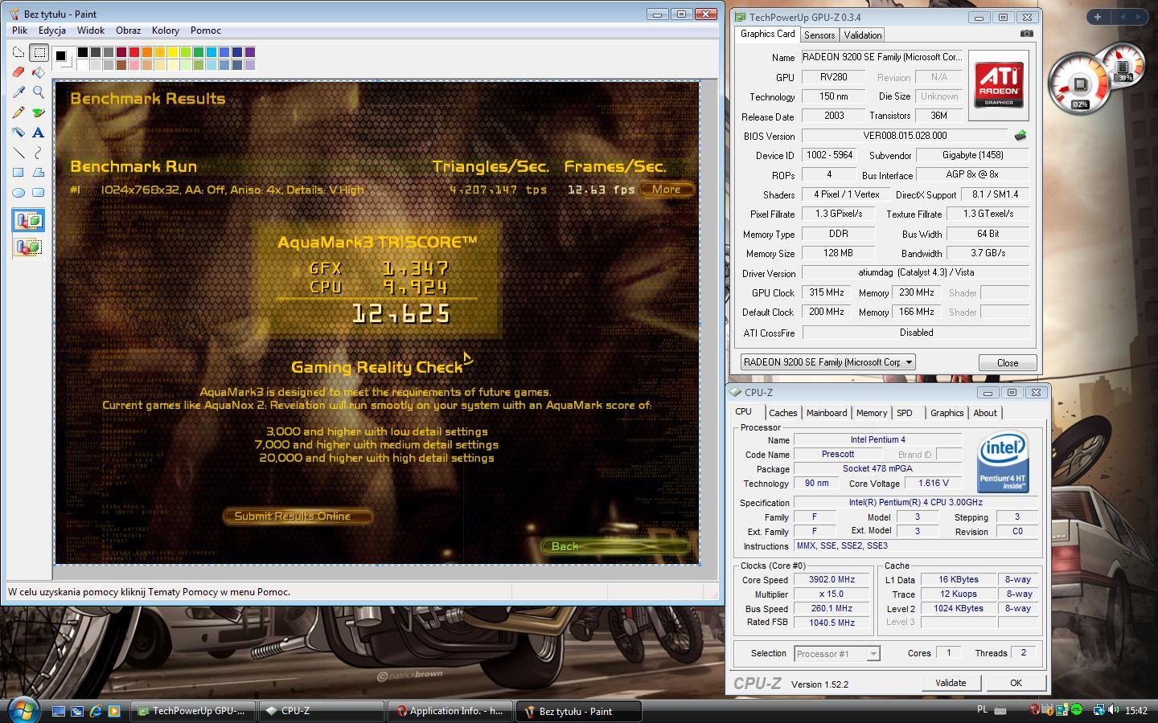Click the Show desktop Quick Launch icon
Screen dimensions: 1158x723
59,711
